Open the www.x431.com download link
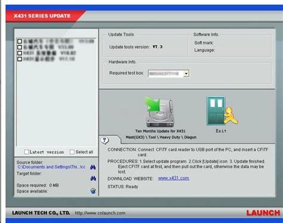This screenshot has height=223, width=283. [174, 178]
